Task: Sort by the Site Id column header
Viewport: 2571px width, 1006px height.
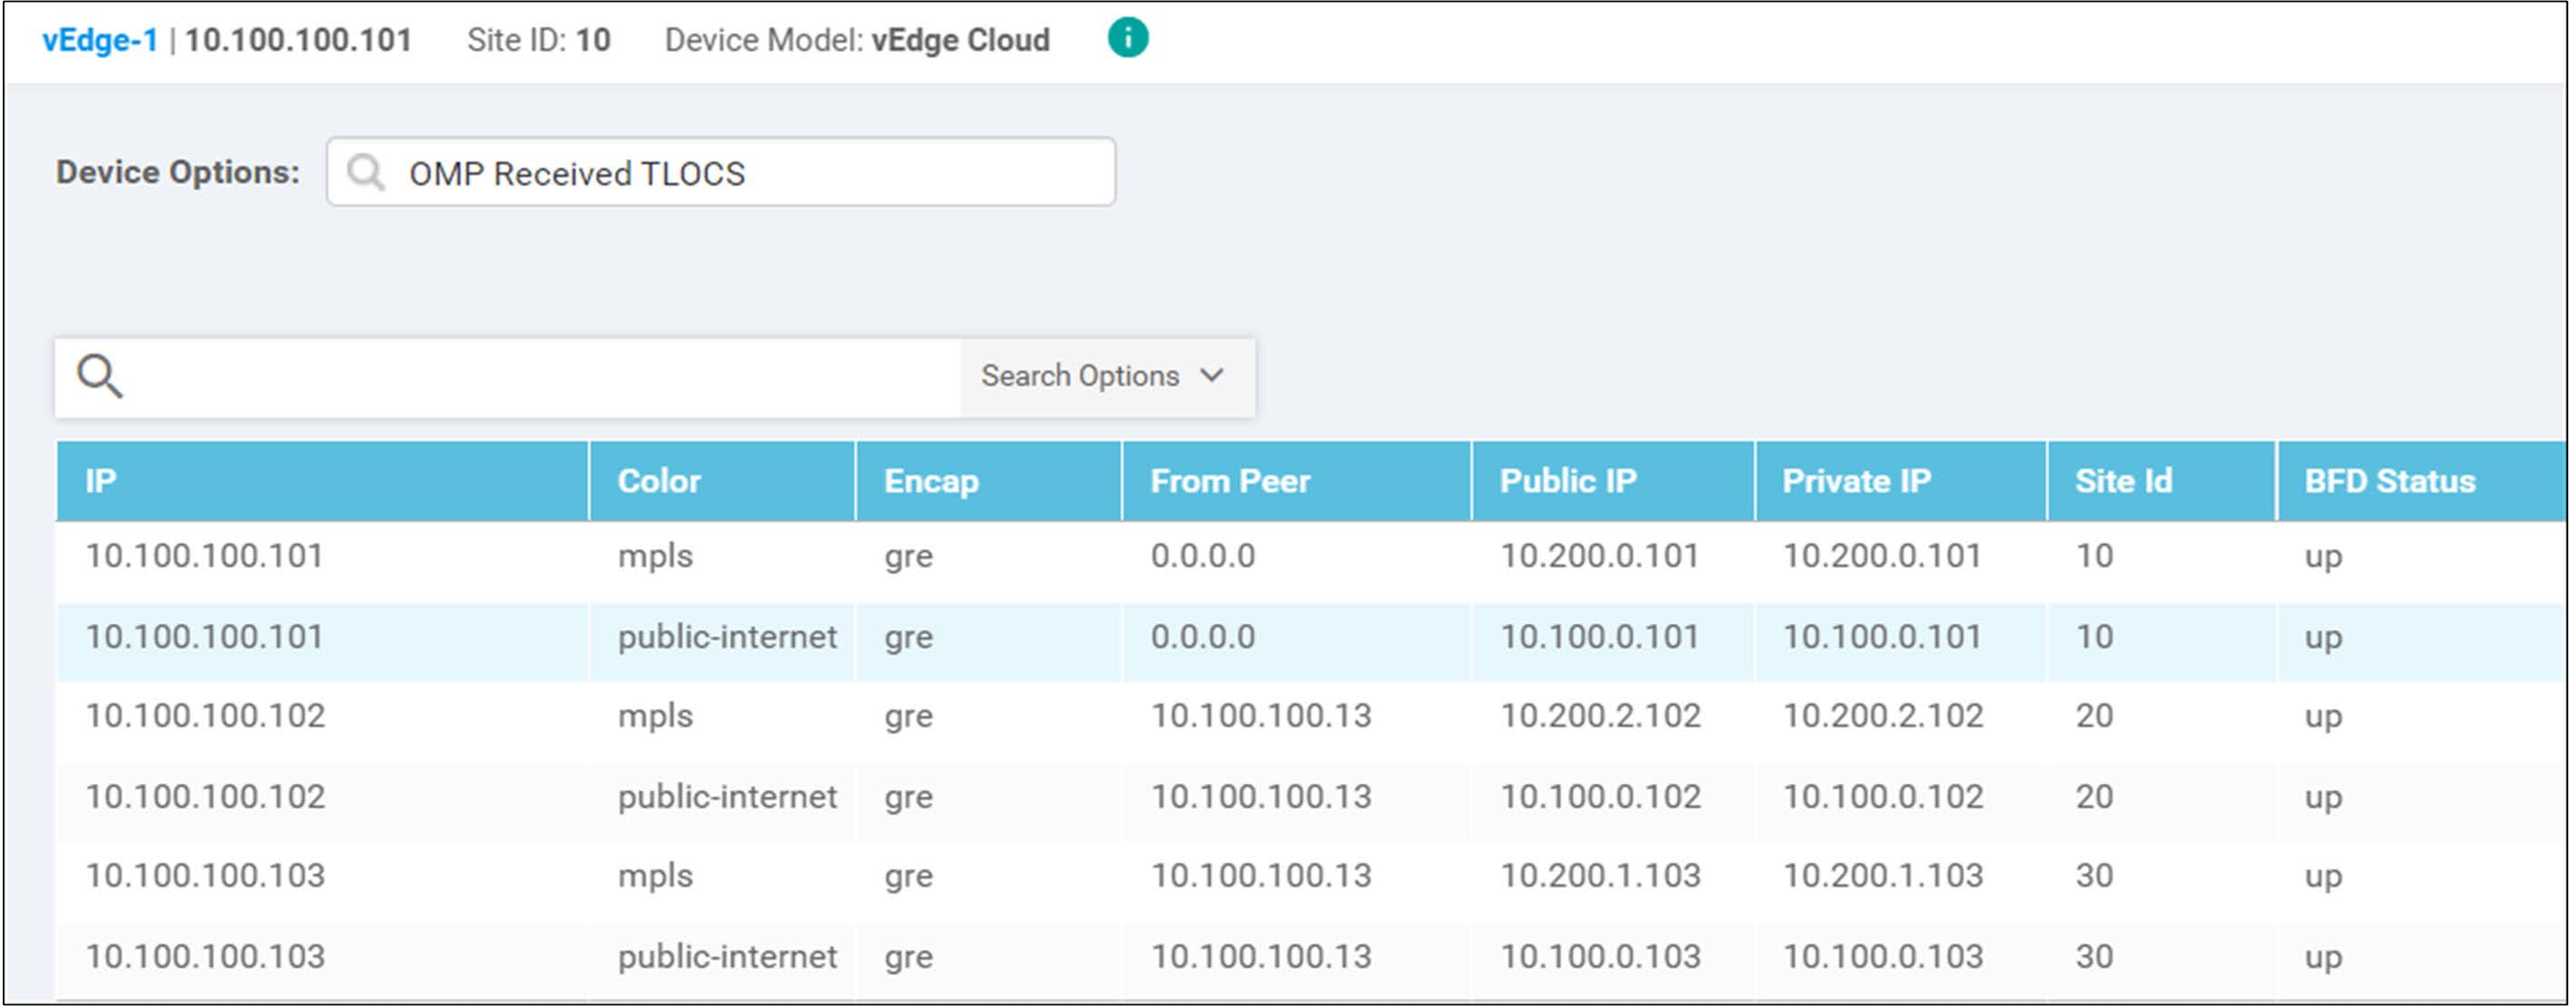Action: [2162, 481]
